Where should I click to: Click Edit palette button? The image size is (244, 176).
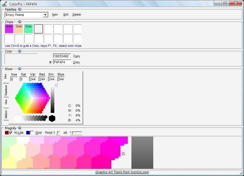pos(66,15)
